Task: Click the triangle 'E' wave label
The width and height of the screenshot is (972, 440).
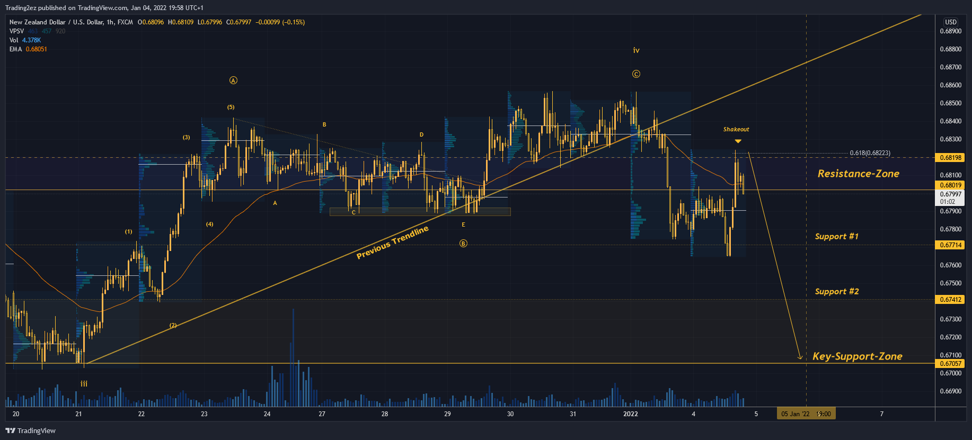Action: 463,225
